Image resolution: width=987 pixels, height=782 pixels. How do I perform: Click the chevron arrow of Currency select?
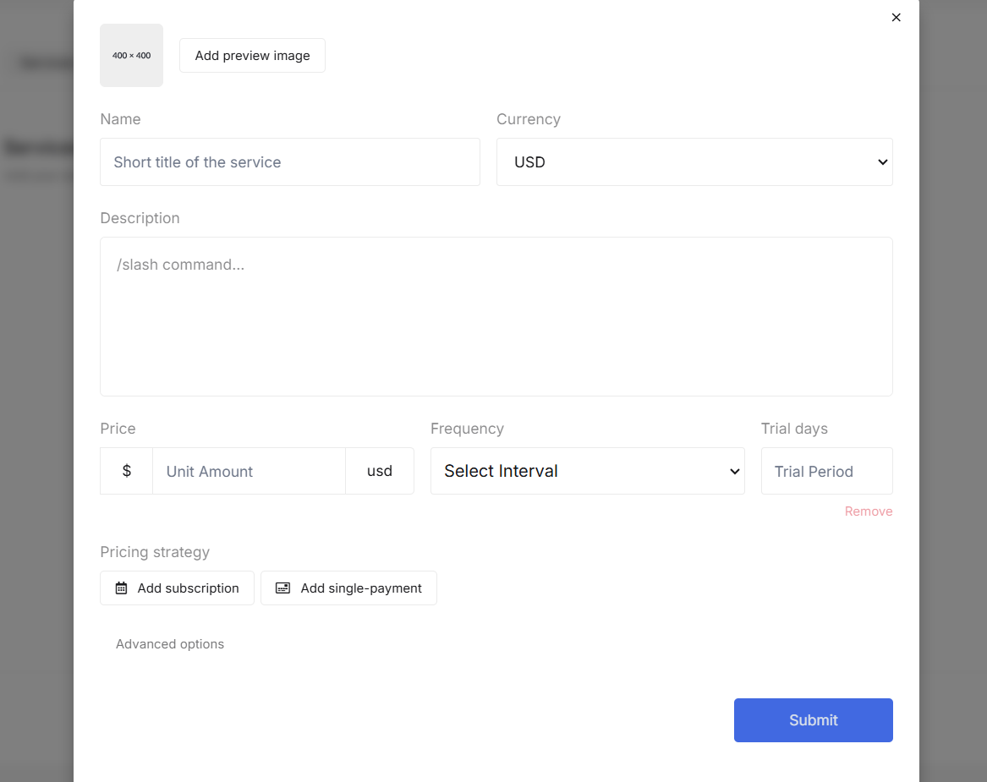(x=882, y=162)
